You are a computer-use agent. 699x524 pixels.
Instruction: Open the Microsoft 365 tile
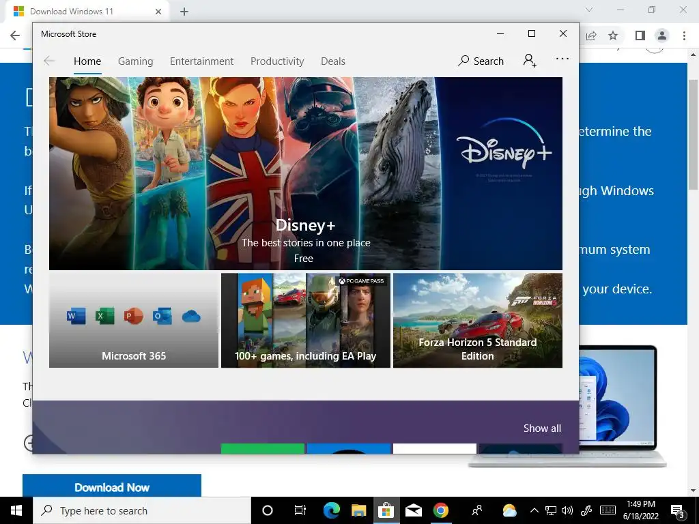pyautogui.click(x=134, y=321)
